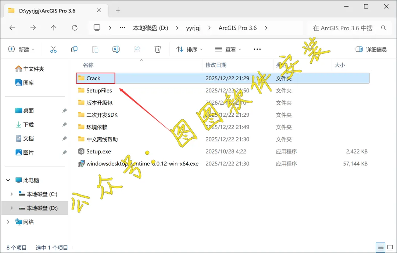Open 主文件夹 in sidebar
The height and width of the screenshot is (253, 397).
(30, 69)
